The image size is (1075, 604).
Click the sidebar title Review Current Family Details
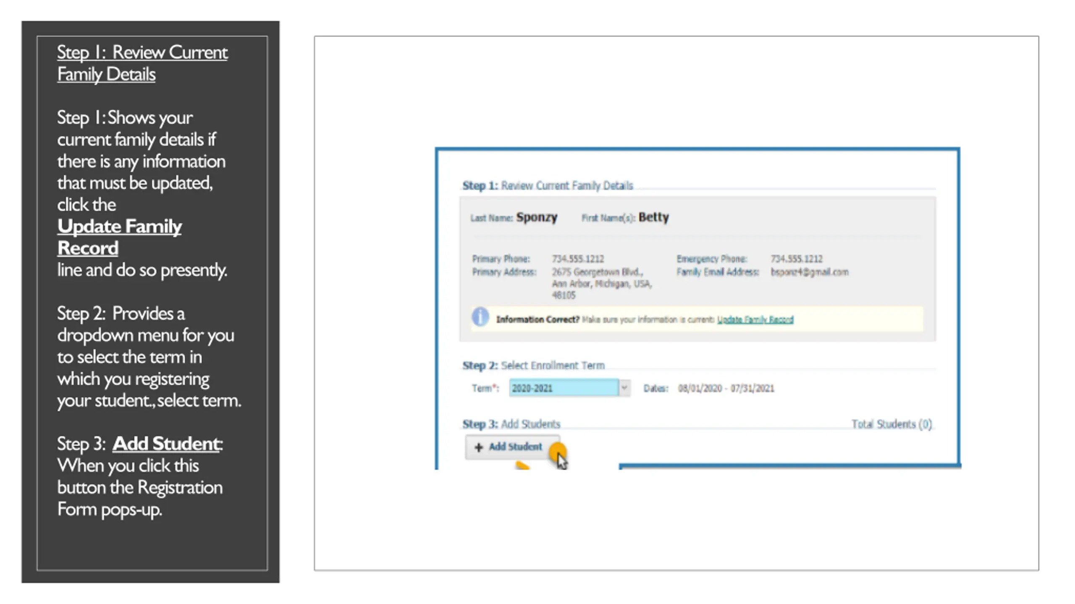pos(142,63)
